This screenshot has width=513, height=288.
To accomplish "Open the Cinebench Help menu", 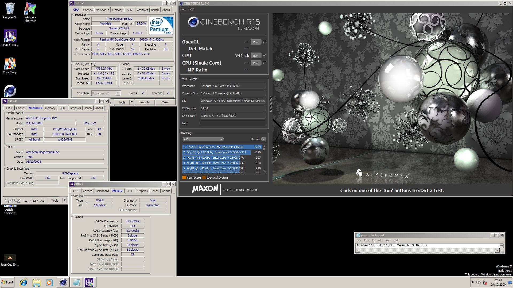I will pos(191,9).
